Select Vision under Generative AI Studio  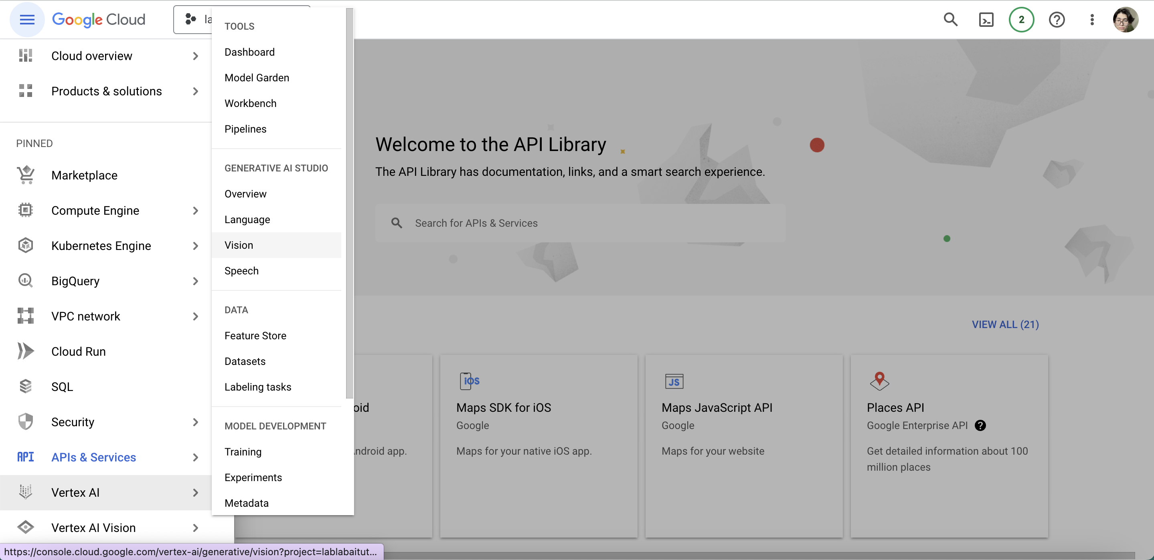tap(239, 245)
